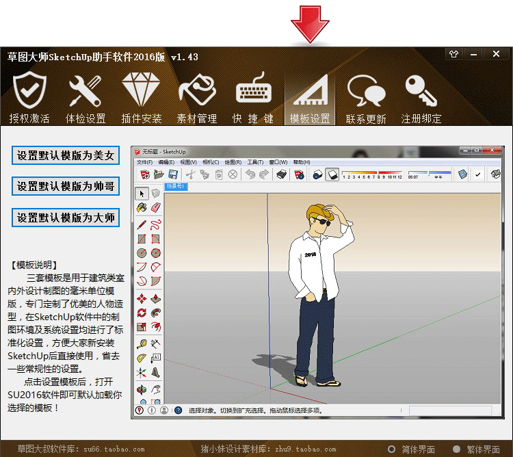The image size is (513, 457).
Task: Click the Save floppy disk icon
Action: coord(173,174)
